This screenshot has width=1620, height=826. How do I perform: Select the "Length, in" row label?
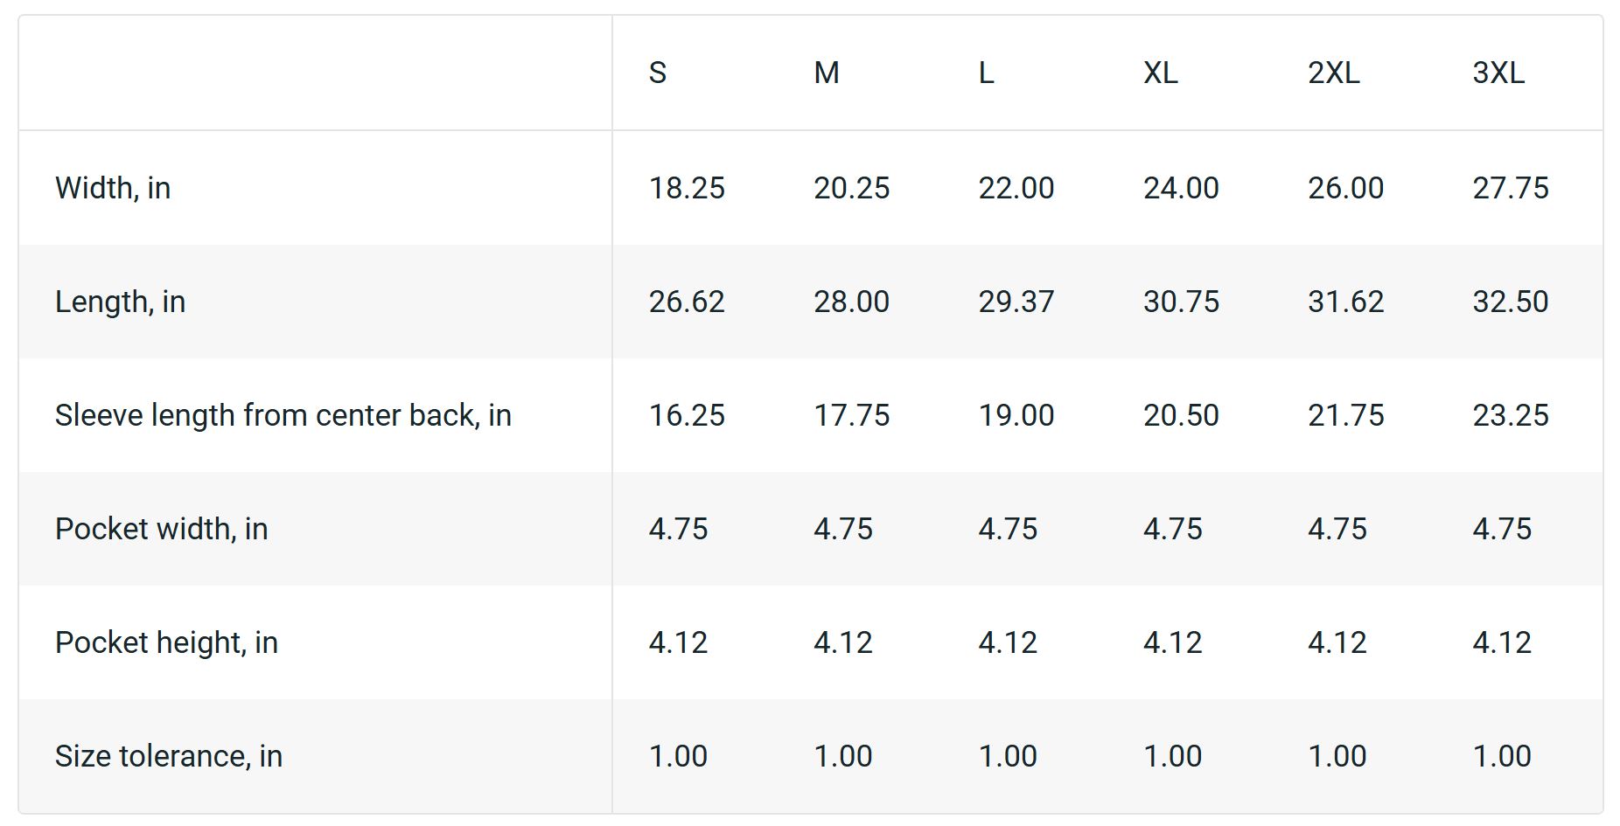120,302
